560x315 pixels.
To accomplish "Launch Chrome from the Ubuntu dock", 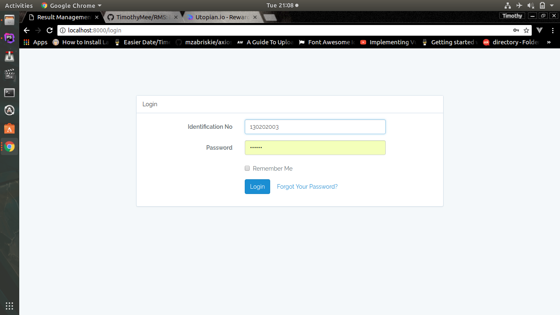I will coord(9,146).
